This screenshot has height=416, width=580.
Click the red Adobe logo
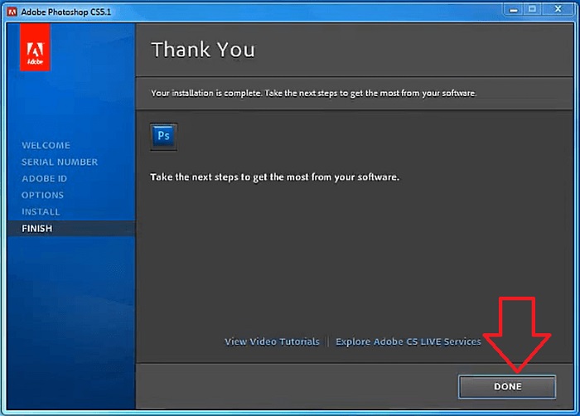coord(35,47)
